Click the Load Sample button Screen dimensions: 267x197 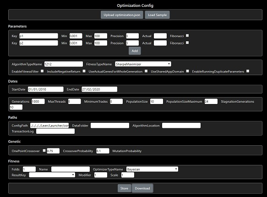(x=157, y=15)
